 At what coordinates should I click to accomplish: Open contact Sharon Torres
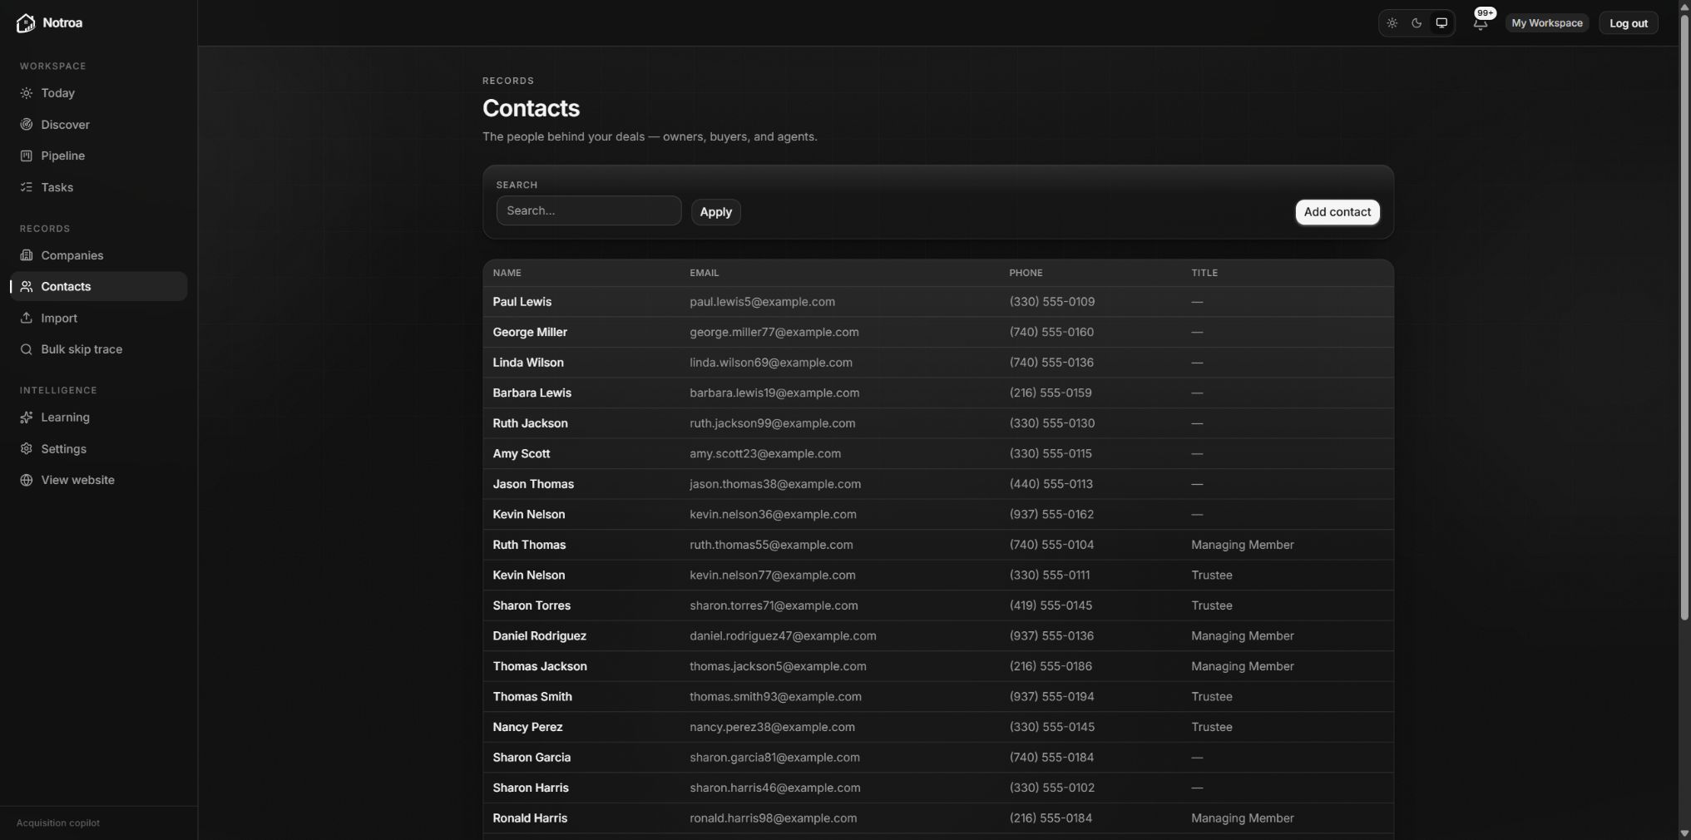(x=532, y=605)
